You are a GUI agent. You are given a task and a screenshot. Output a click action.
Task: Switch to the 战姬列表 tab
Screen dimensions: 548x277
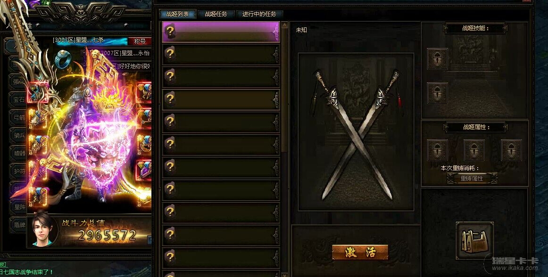click(177, 14)
